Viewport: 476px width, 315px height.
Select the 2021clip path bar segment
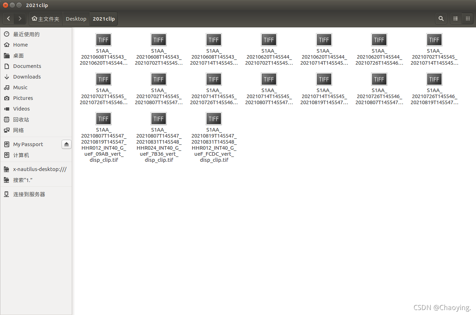[x=104, y=19]
